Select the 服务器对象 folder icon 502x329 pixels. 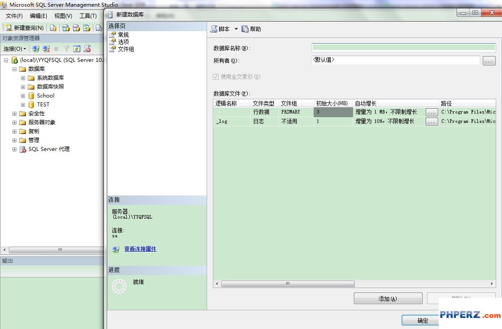tap(22, 123)
